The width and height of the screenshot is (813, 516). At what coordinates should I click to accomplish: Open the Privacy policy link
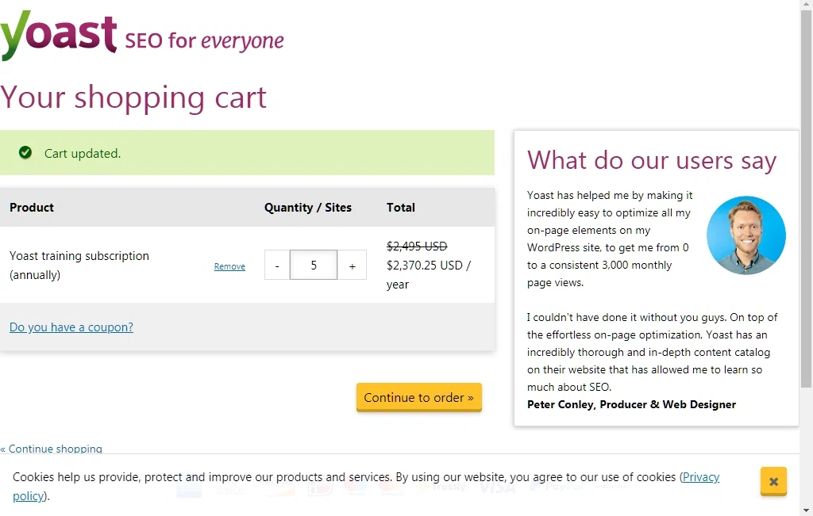click(x=700, y=477)
